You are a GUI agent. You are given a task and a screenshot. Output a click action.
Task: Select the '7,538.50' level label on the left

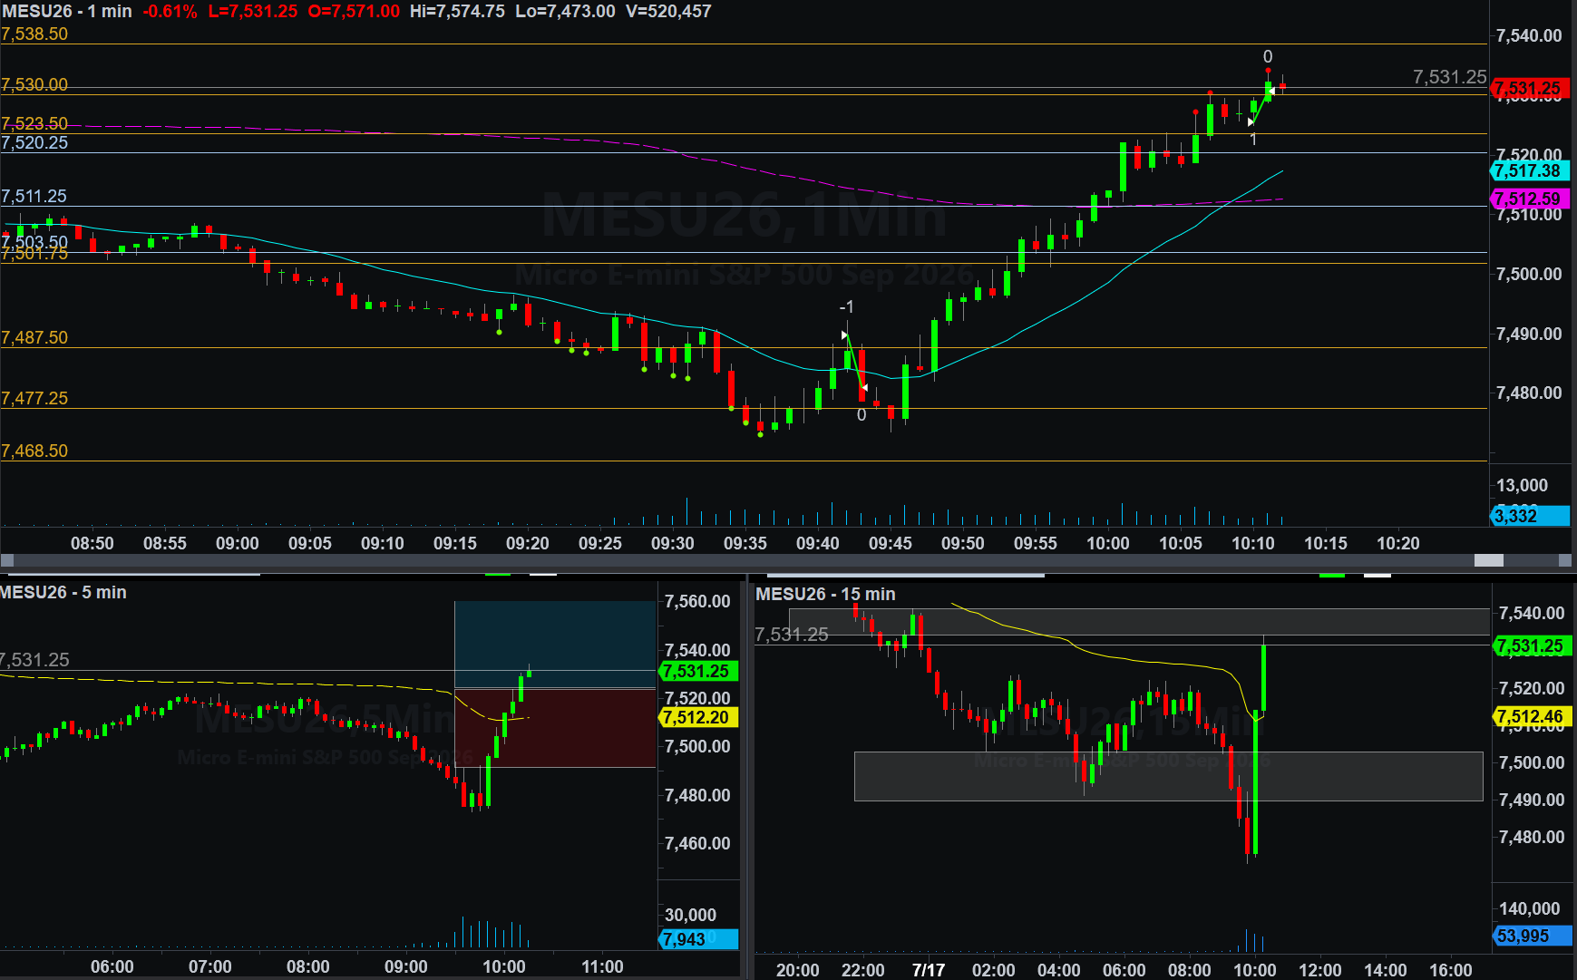pyautogui.click(x=34, y=34)
